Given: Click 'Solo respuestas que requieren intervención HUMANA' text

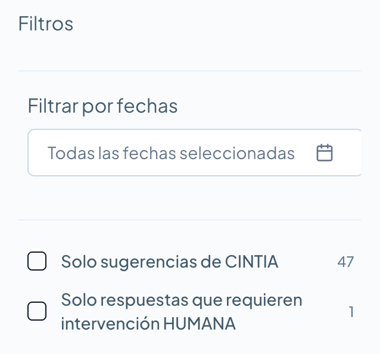Looking at the screenshot, I should (182, 312).
